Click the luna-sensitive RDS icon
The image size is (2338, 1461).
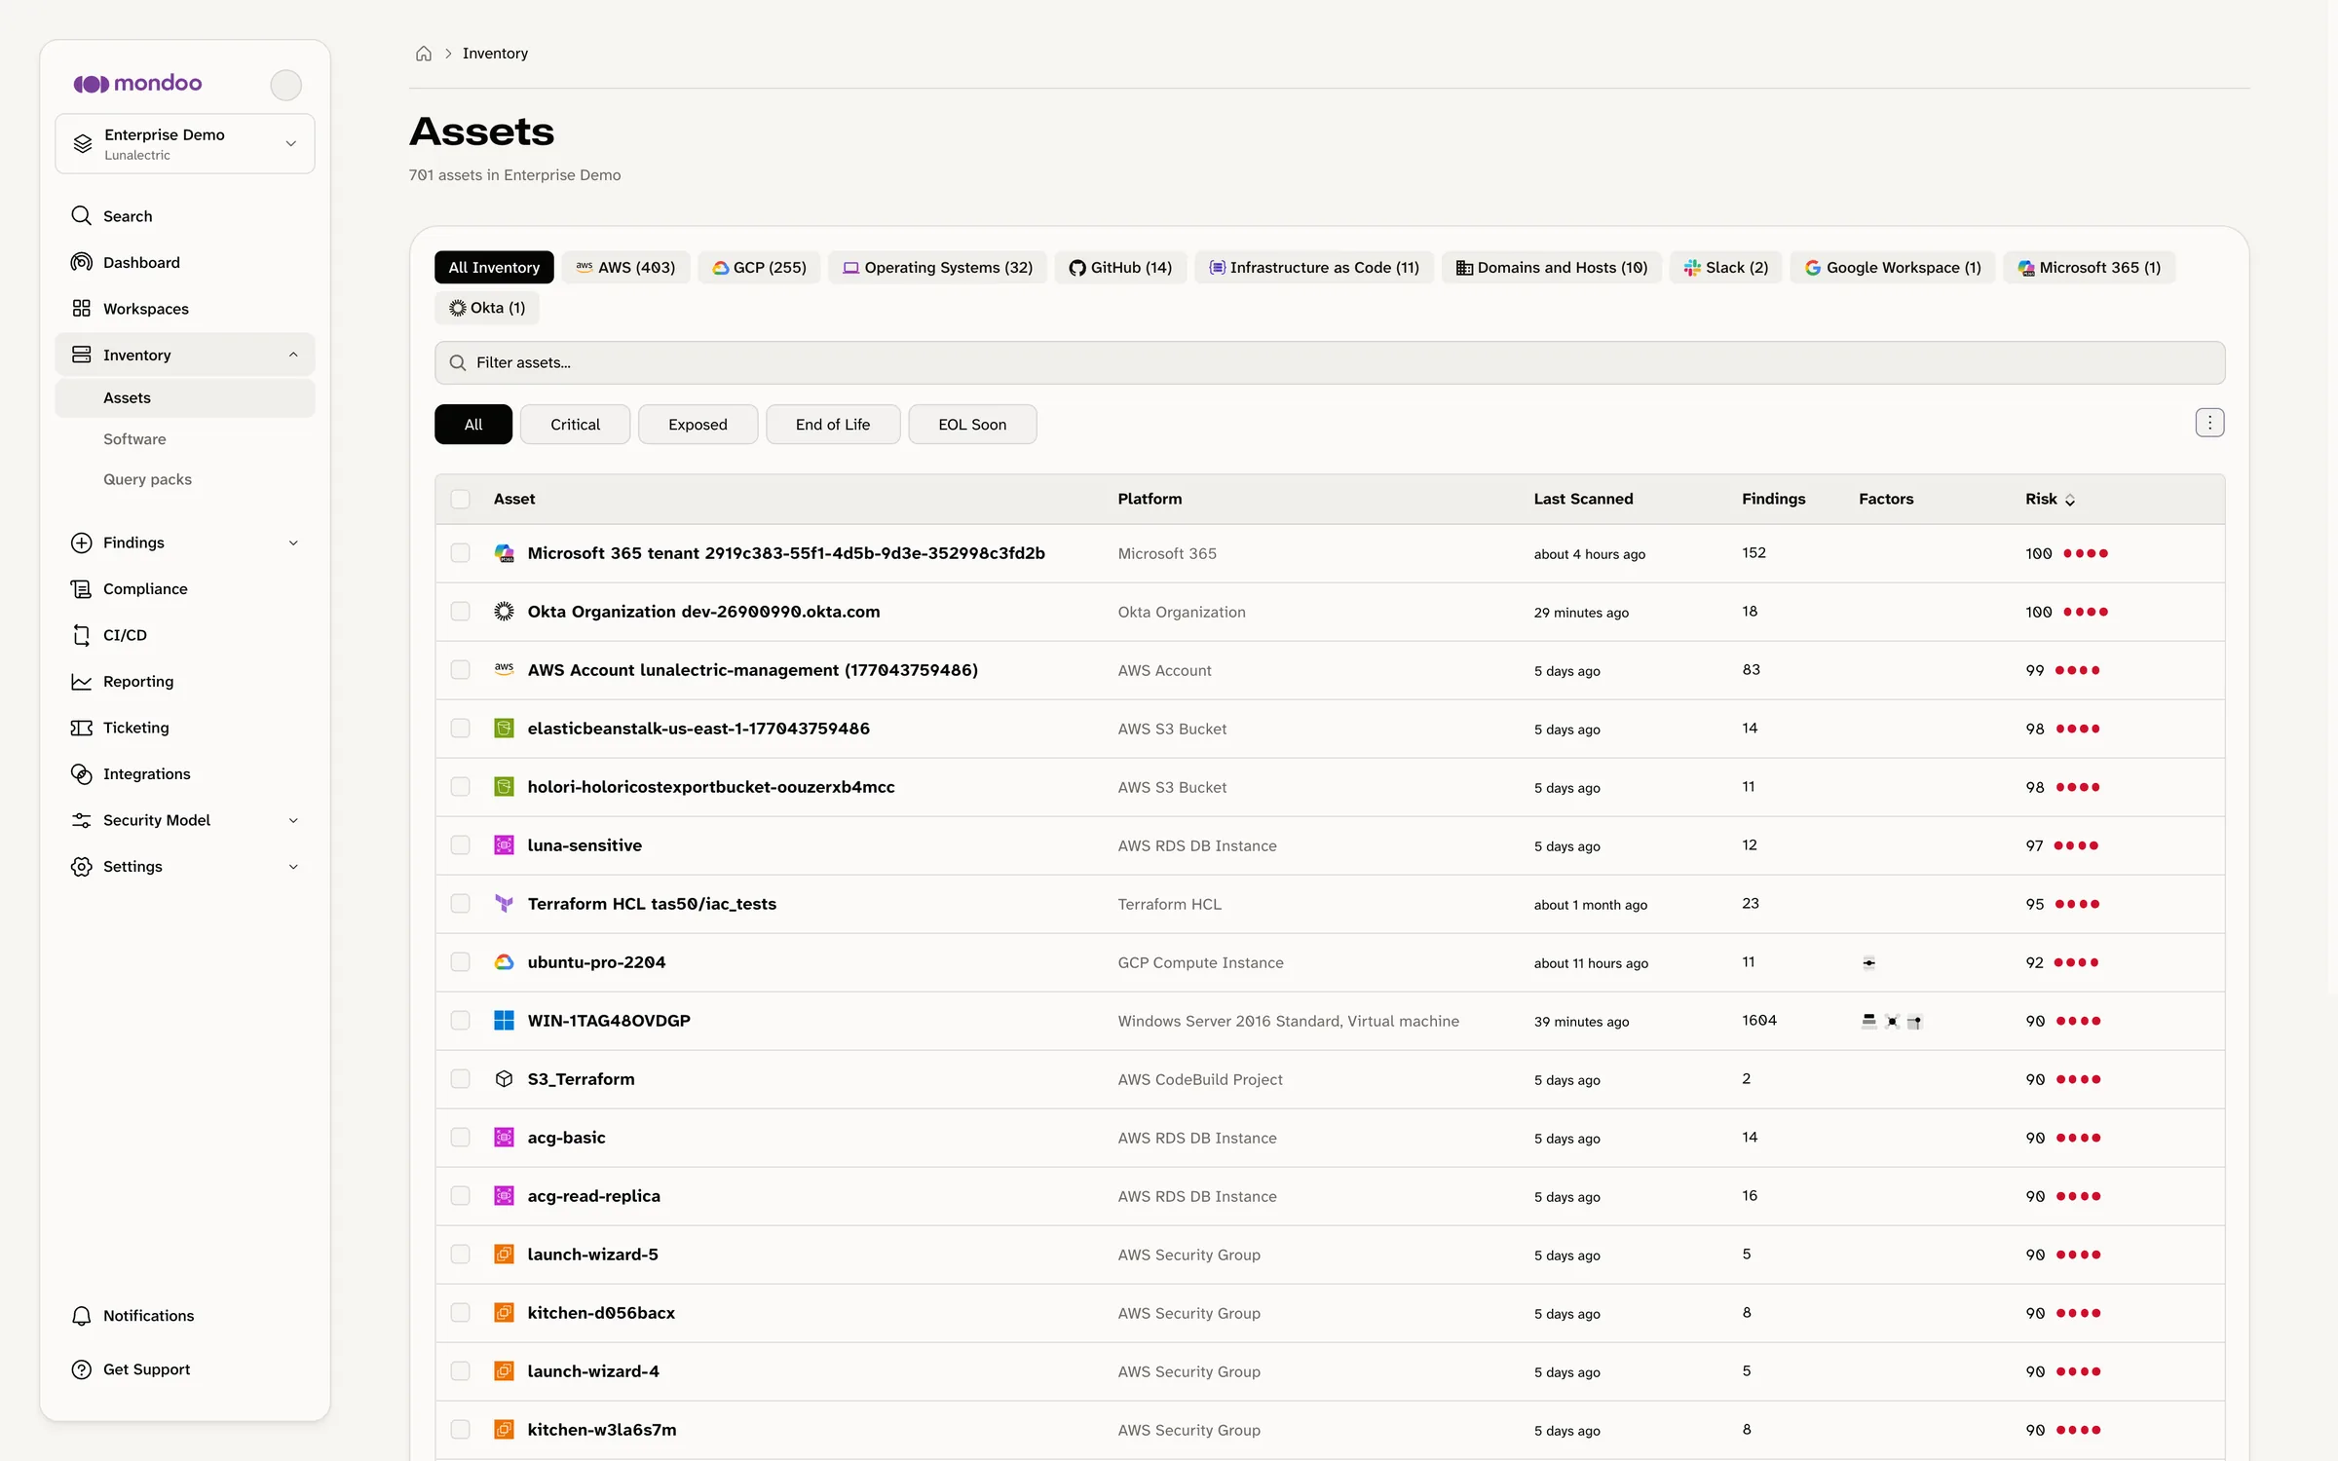(504, 845)
